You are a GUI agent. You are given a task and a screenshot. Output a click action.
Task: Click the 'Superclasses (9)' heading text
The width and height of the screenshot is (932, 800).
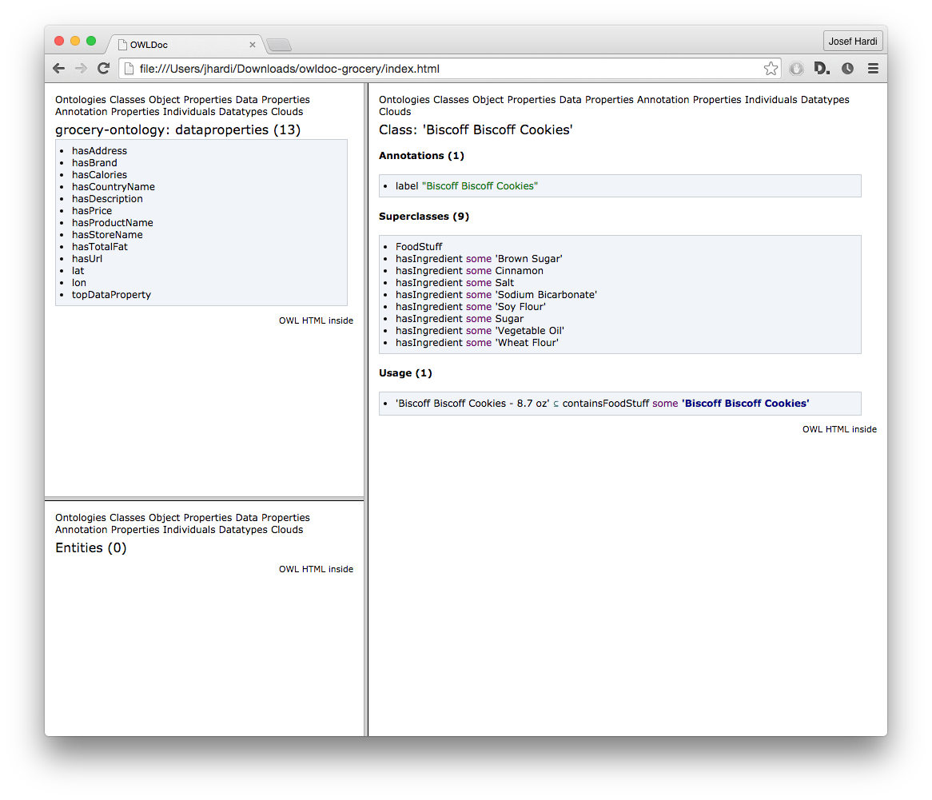pos(424,217)
